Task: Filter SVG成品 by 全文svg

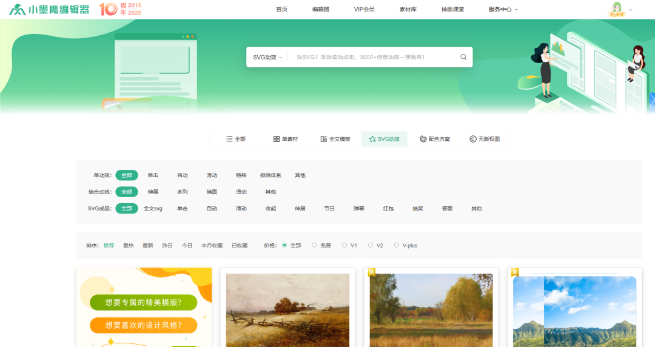Action: [153, 208]
